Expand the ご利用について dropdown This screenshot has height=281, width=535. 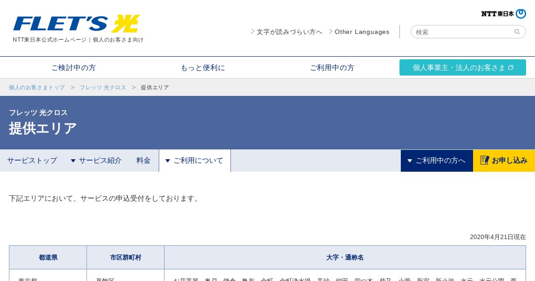pos(195,161)
